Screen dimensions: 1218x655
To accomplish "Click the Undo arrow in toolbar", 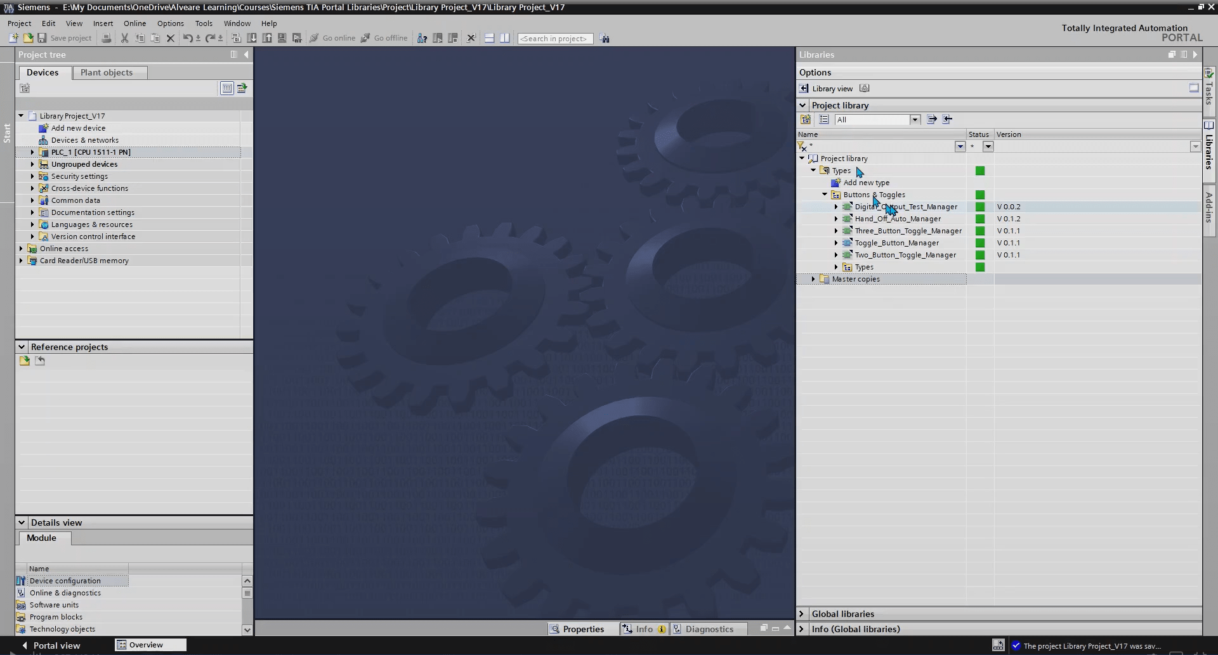I will [x=187, y=38].
